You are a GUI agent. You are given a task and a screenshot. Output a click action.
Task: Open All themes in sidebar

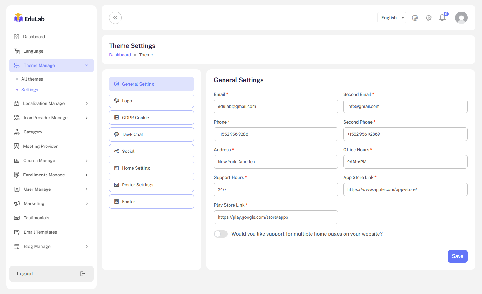(x=32, y=79)
